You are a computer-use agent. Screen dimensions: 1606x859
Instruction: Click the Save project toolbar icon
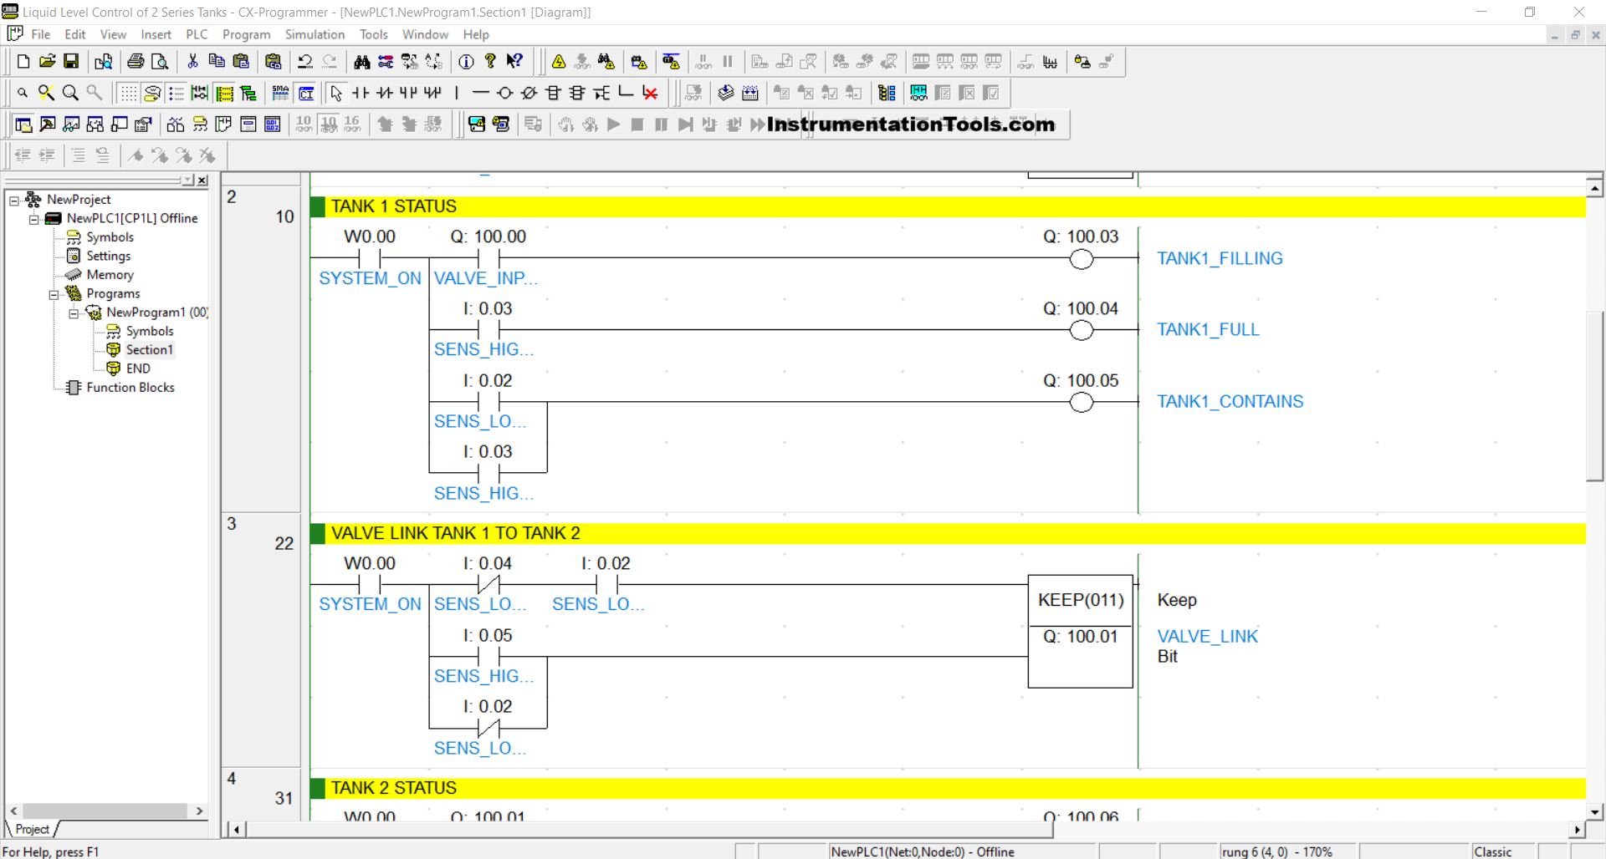click(71, 61)
